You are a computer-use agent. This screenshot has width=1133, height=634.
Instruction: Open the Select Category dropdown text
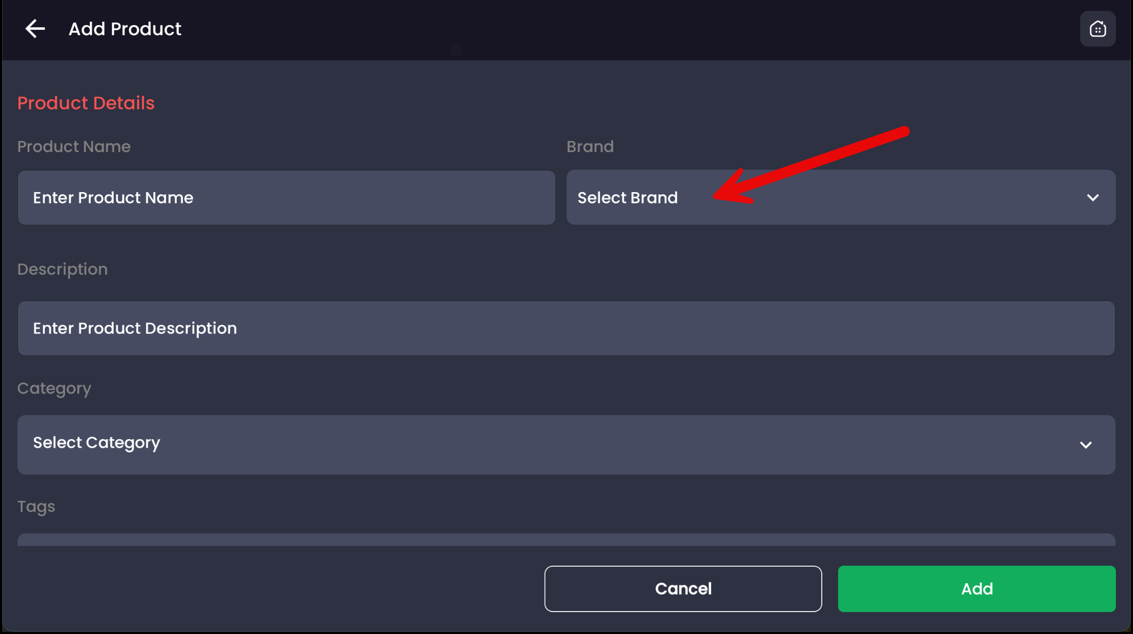(97, 443)
